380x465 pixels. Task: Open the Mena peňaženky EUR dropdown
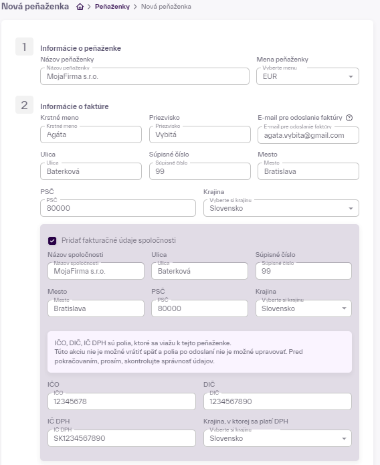pos(308,76)
